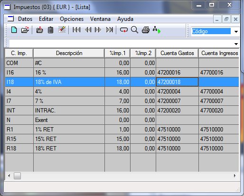Viewport: 244px width, 196px height.
Task: Expand the Código sort dropdown
Action: 236,32
